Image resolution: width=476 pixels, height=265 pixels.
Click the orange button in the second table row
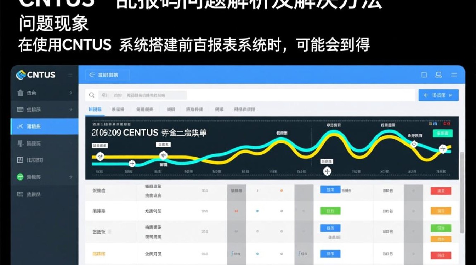[441, 211]
